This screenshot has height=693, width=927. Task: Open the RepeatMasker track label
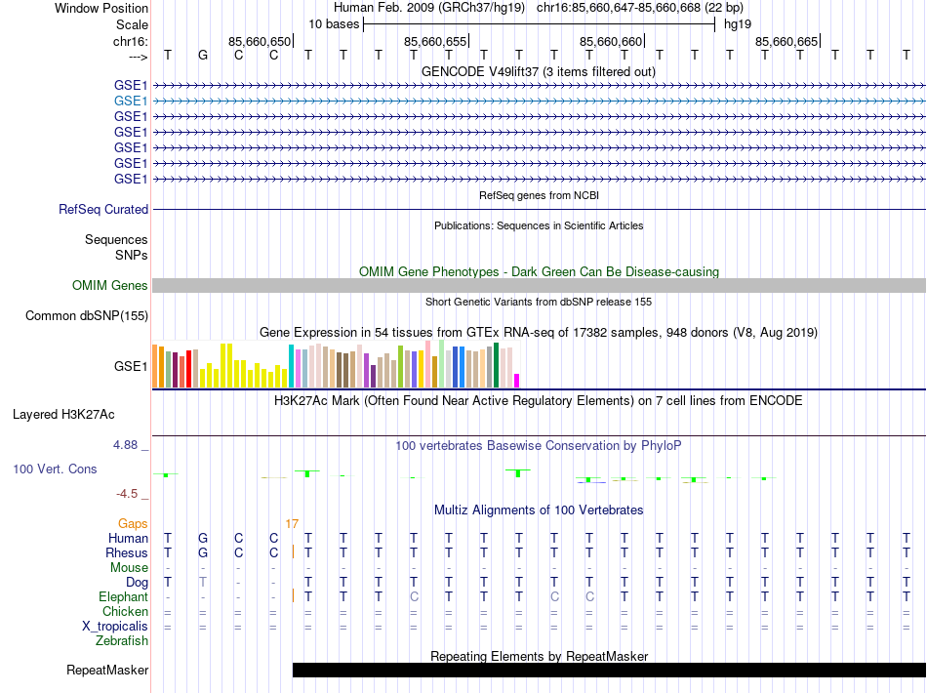pos(107,671)
